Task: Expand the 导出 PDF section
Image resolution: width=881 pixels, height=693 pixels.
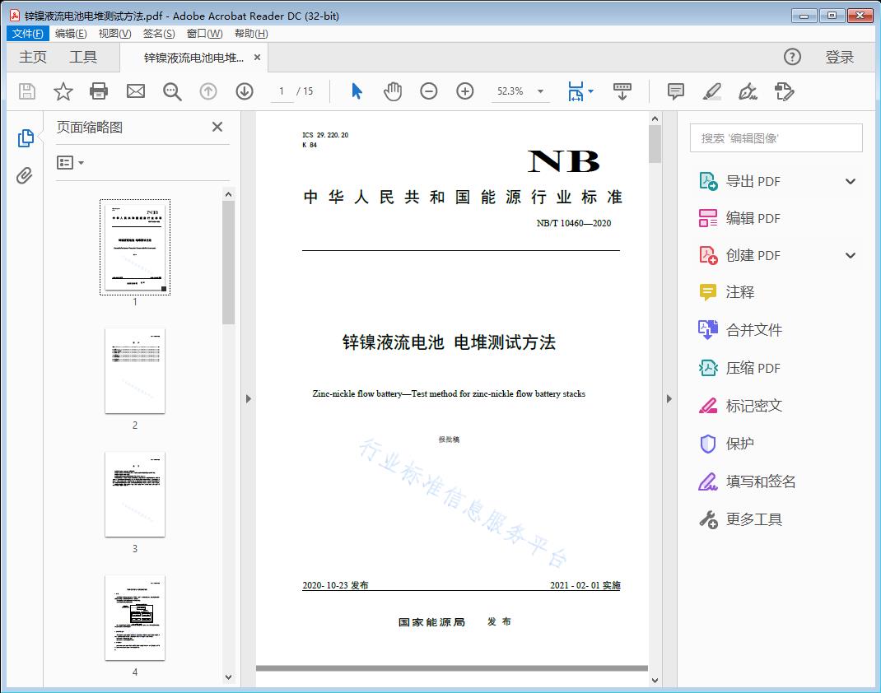Action: (x=851, y=182)
